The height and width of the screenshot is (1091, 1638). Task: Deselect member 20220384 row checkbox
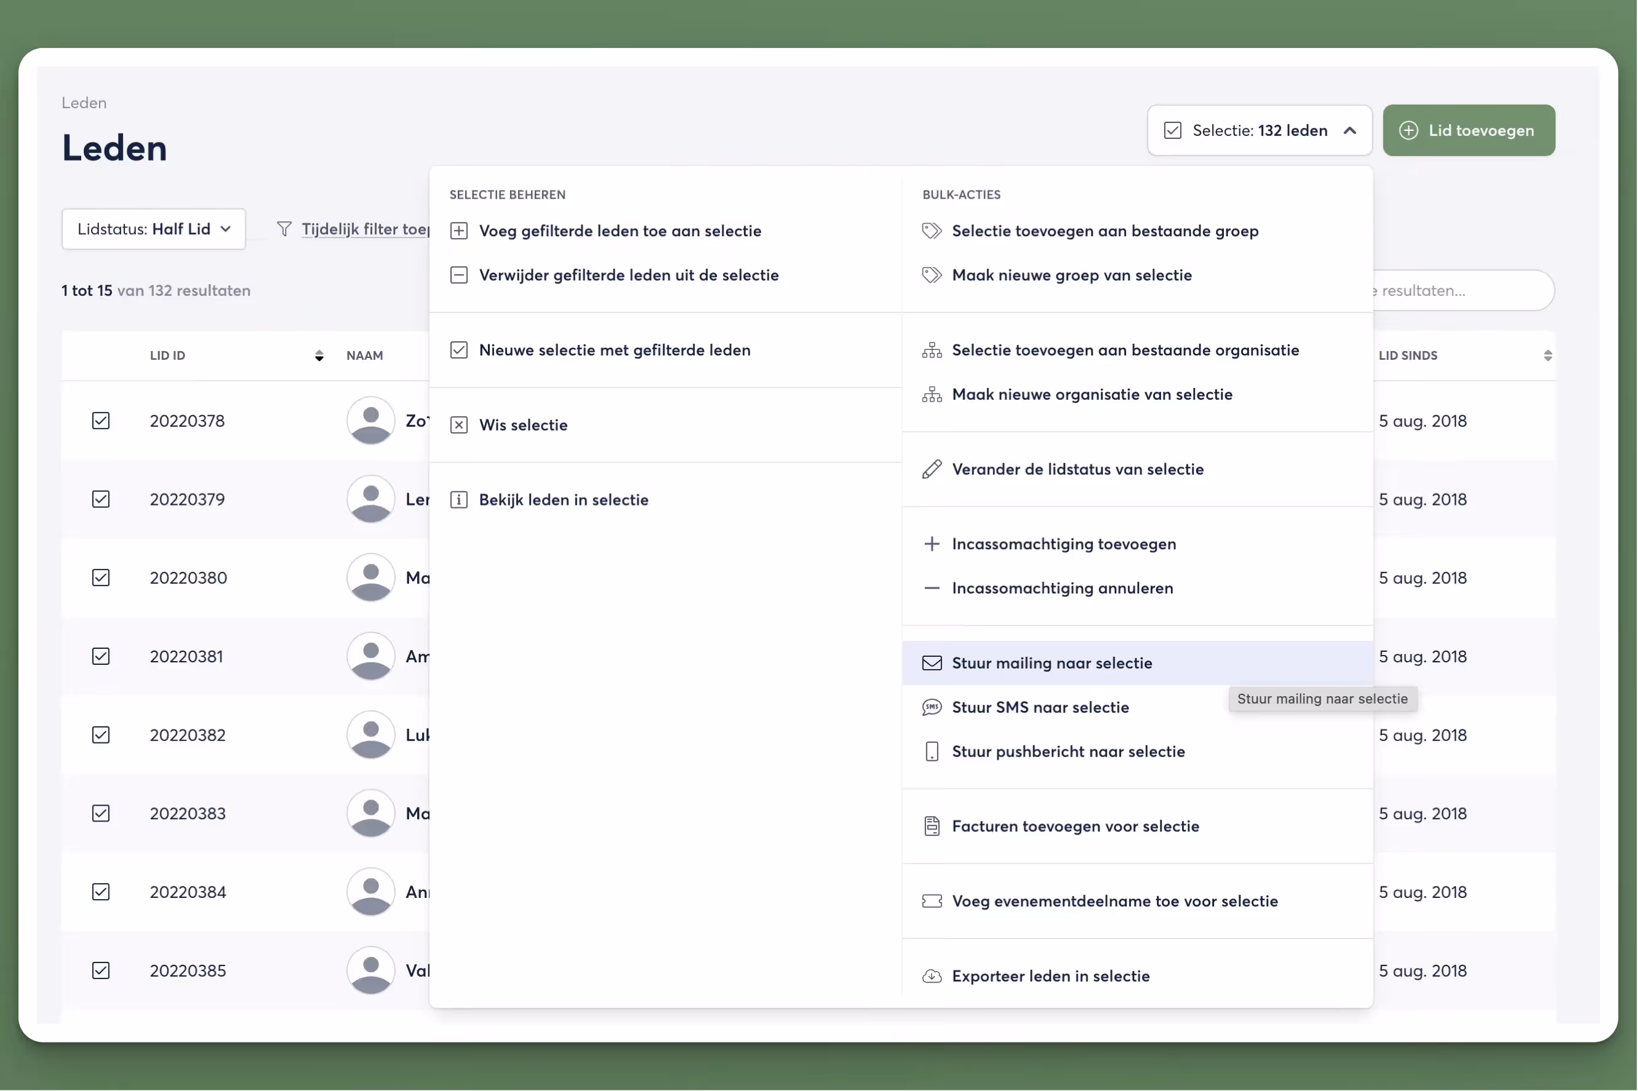pyautogui.click(x=101, y=892)
